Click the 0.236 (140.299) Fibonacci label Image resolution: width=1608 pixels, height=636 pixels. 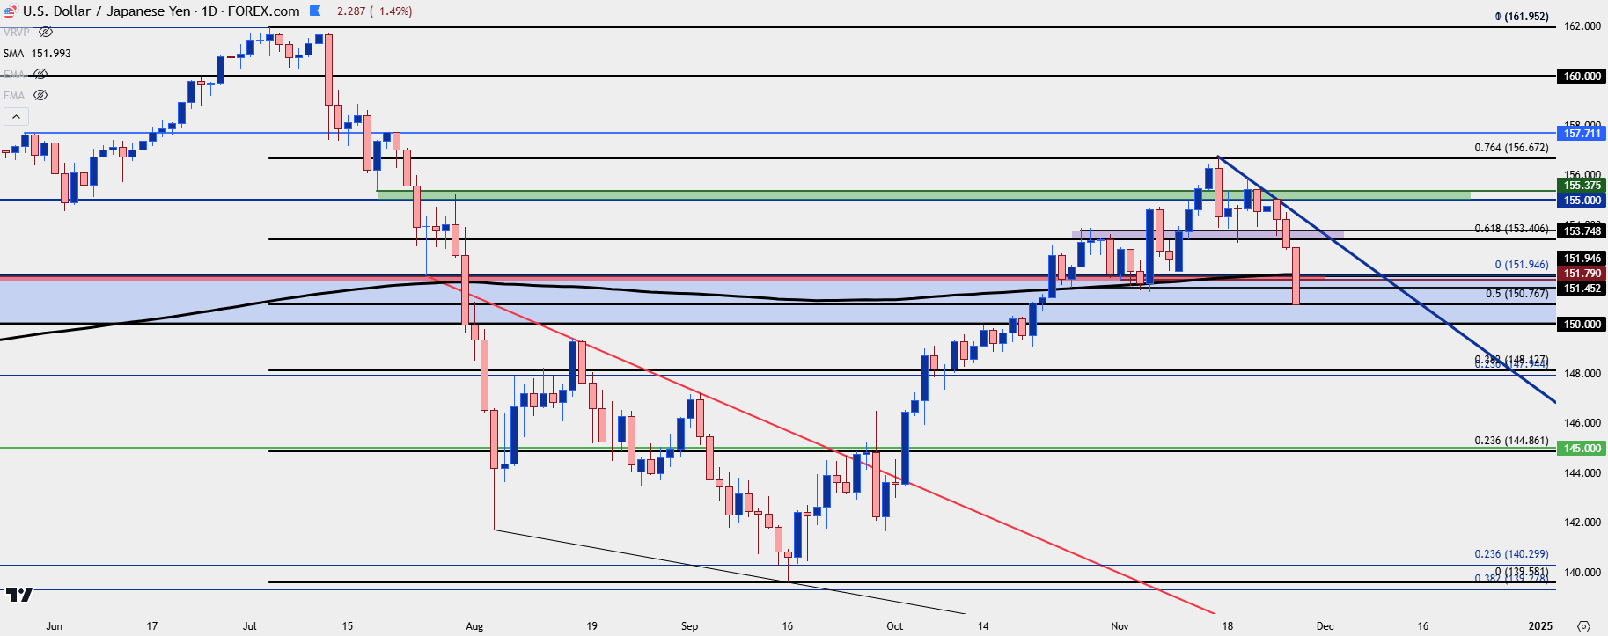1511,554
